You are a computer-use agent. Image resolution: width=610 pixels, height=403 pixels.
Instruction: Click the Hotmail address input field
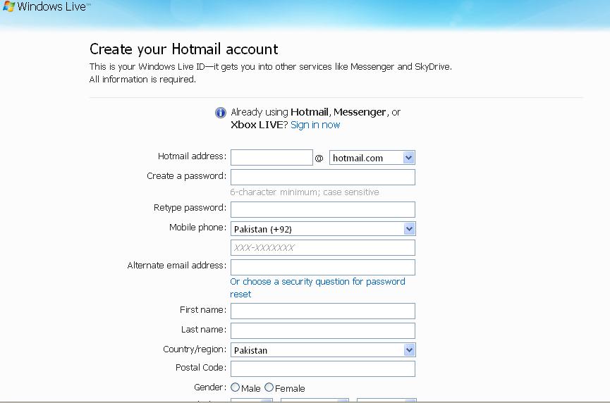[272, 158]
